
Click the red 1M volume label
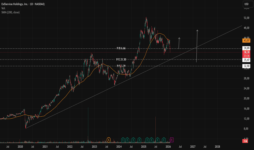pyautogui.click(x=245, y=141)
